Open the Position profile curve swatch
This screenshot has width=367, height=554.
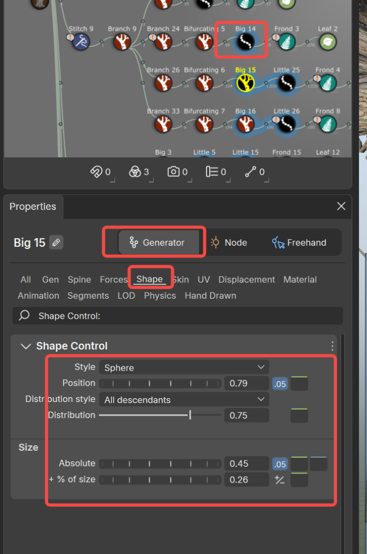[299, 384]
